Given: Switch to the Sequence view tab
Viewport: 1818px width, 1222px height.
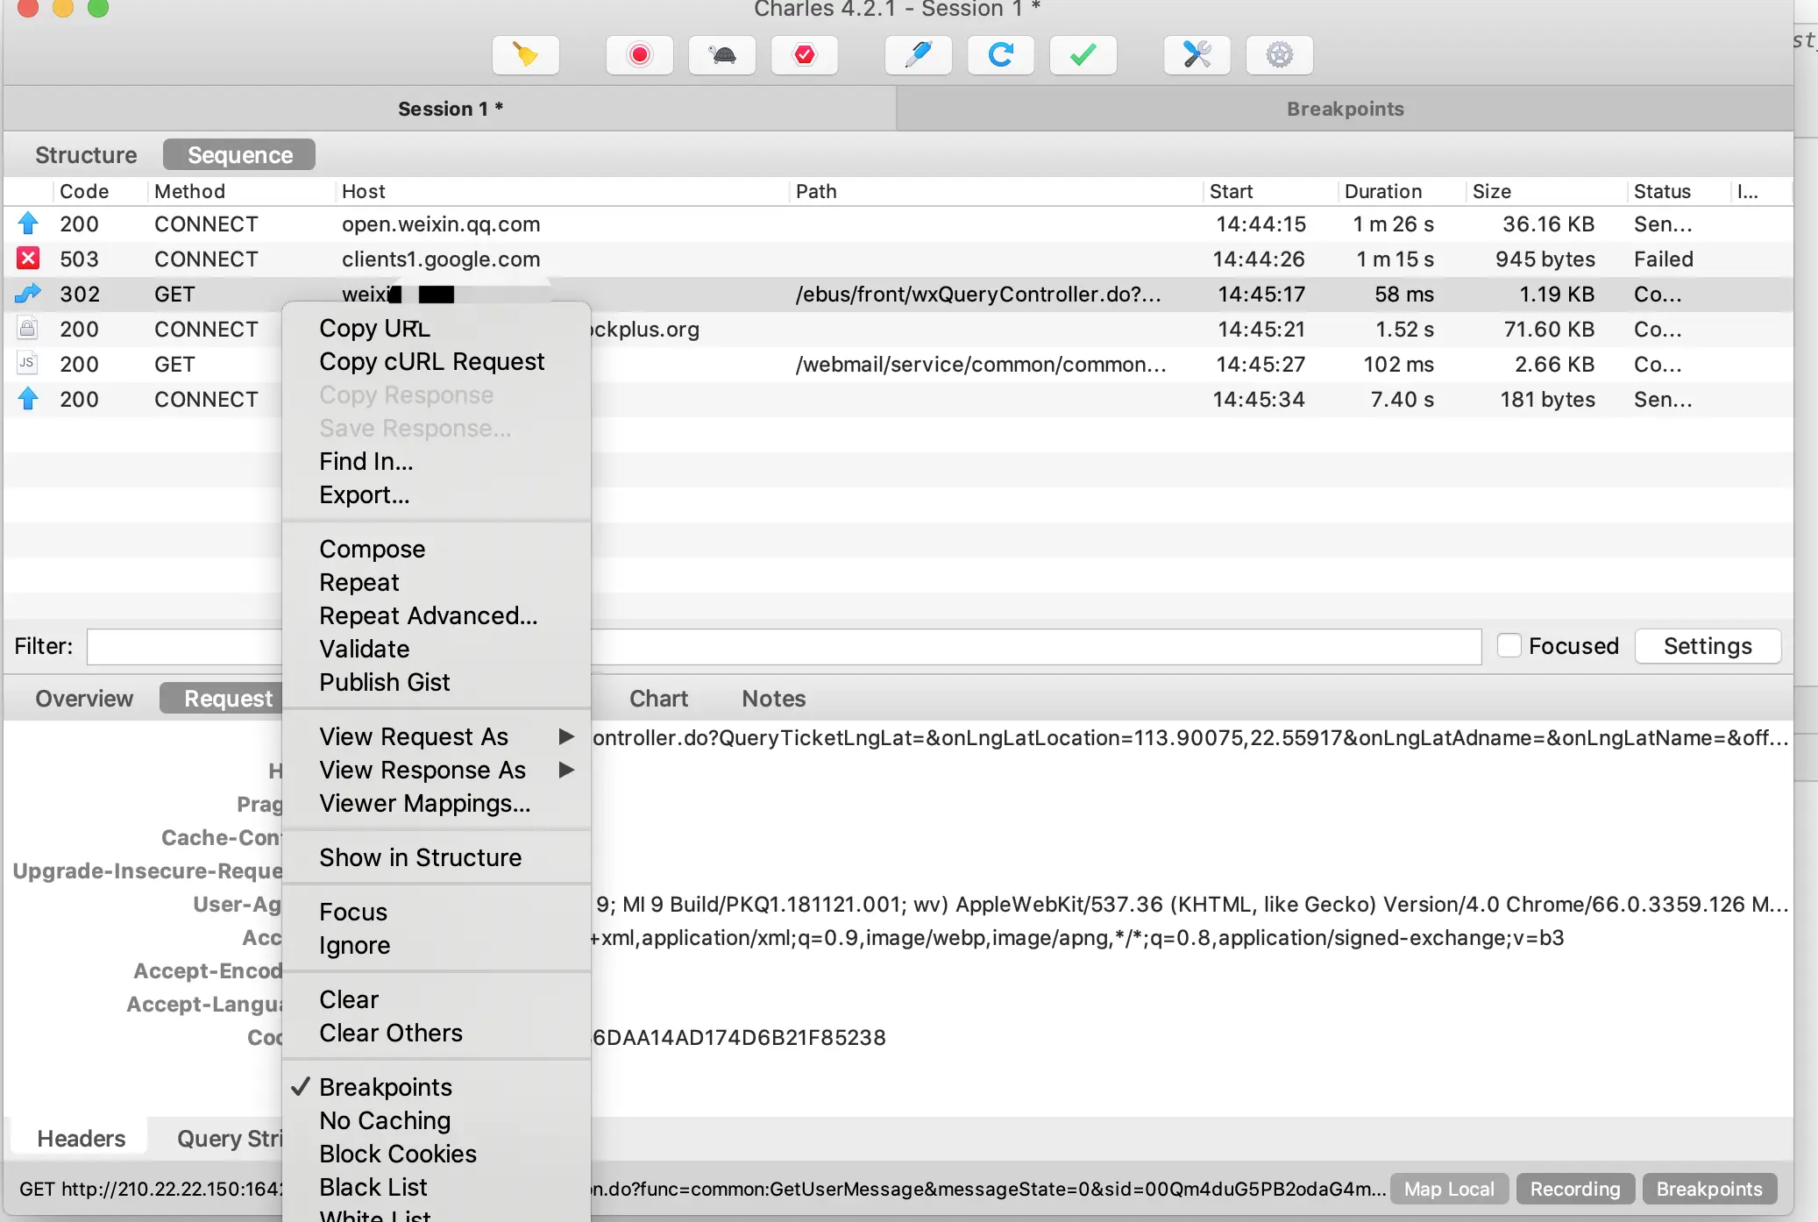Looking at the screenshot, I should coord(239,154).
